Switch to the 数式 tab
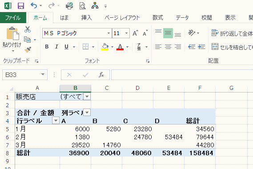The height and width of the screenshot is (169, 253). click(158, 17)
